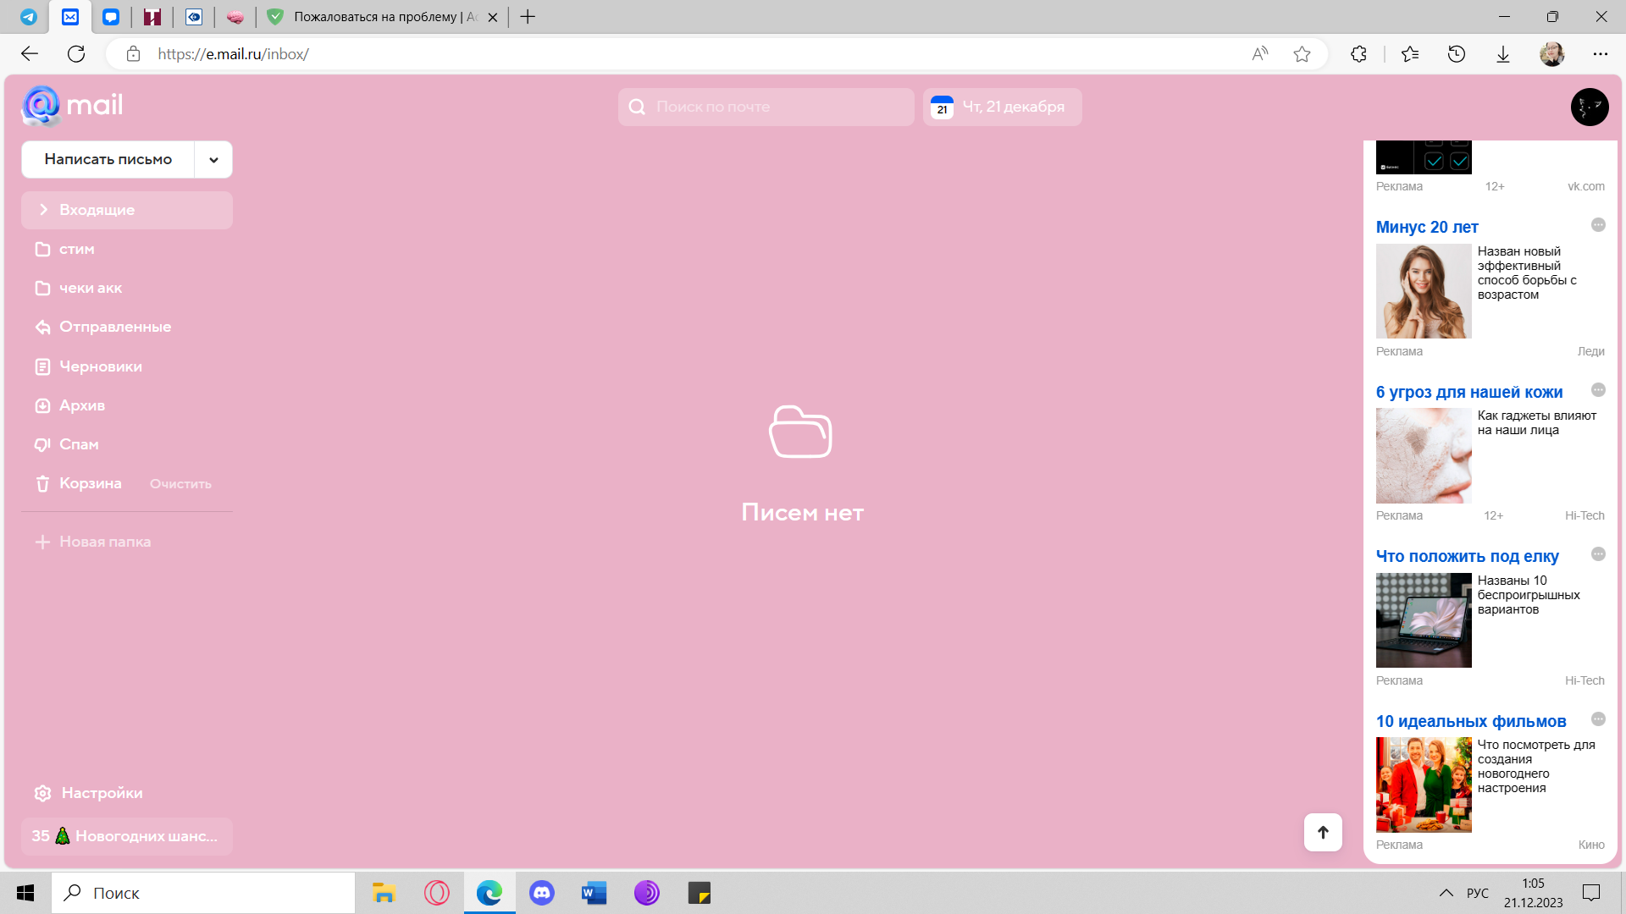Open the Настройки gear icon

(42, 793)
